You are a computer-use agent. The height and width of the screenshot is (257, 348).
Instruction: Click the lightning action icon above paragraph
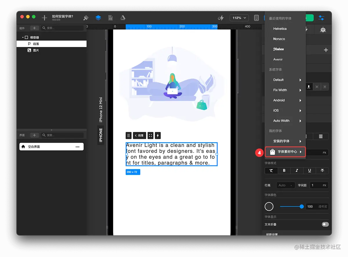[x=158, y=135]
